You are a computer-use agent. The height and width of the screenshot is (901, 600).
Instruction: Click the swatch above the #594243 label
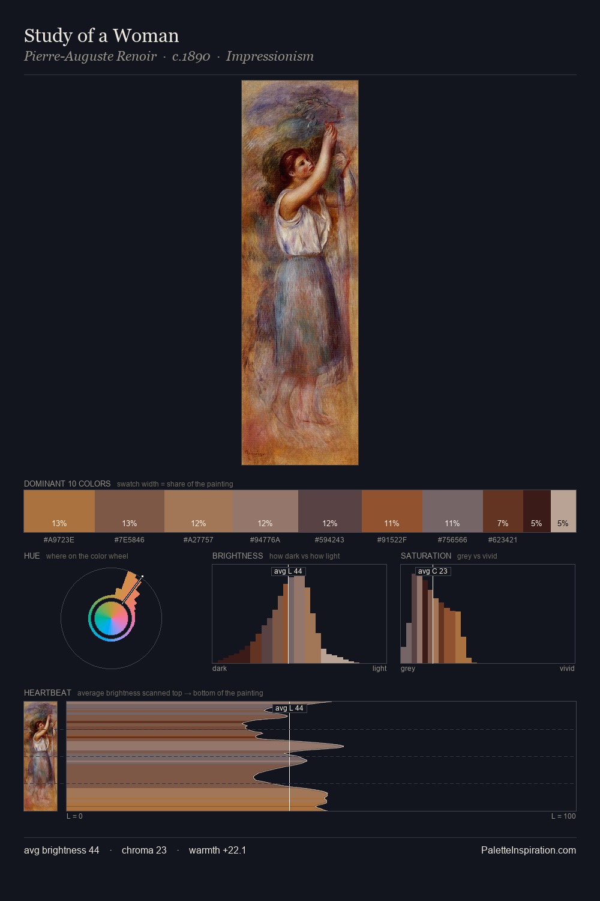click(x=330, y=511)
